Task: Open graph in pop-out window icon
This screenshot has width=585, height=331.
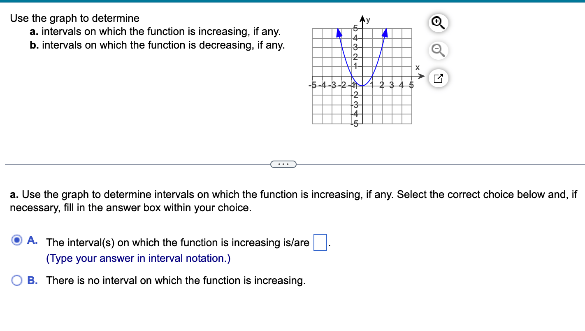Action: (x=438, y=79)
